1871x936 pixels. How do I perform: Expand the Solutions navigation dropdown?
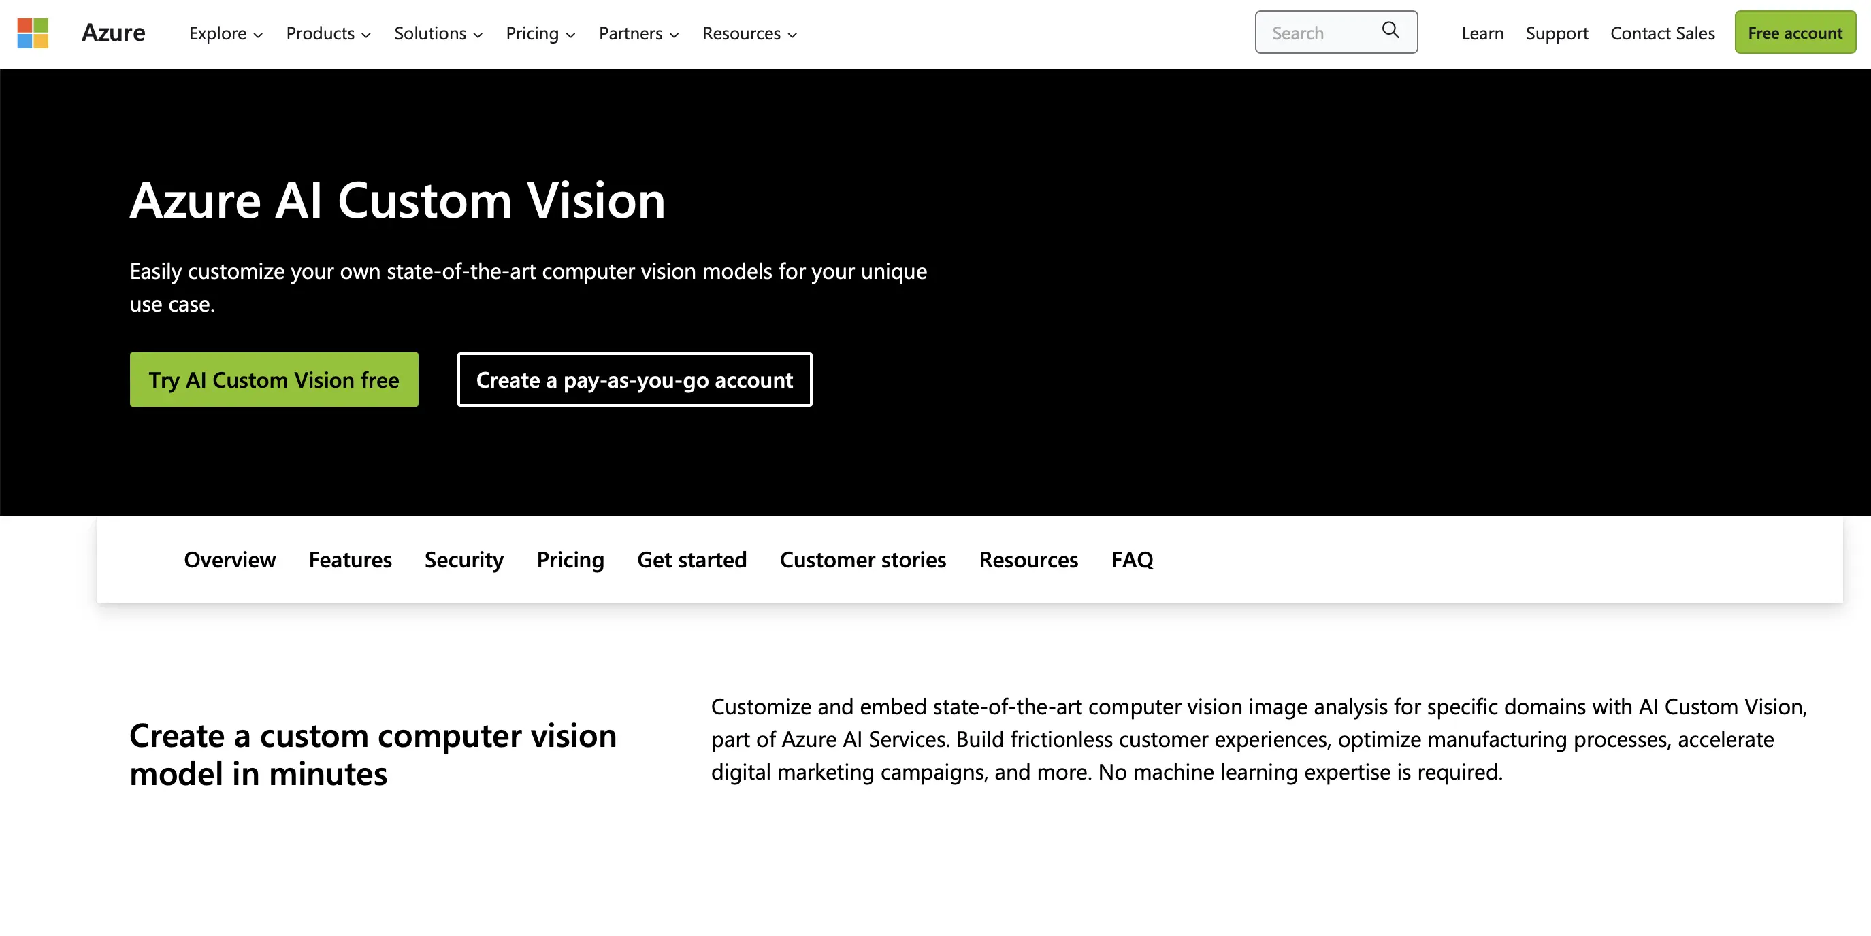coord(438,32)
